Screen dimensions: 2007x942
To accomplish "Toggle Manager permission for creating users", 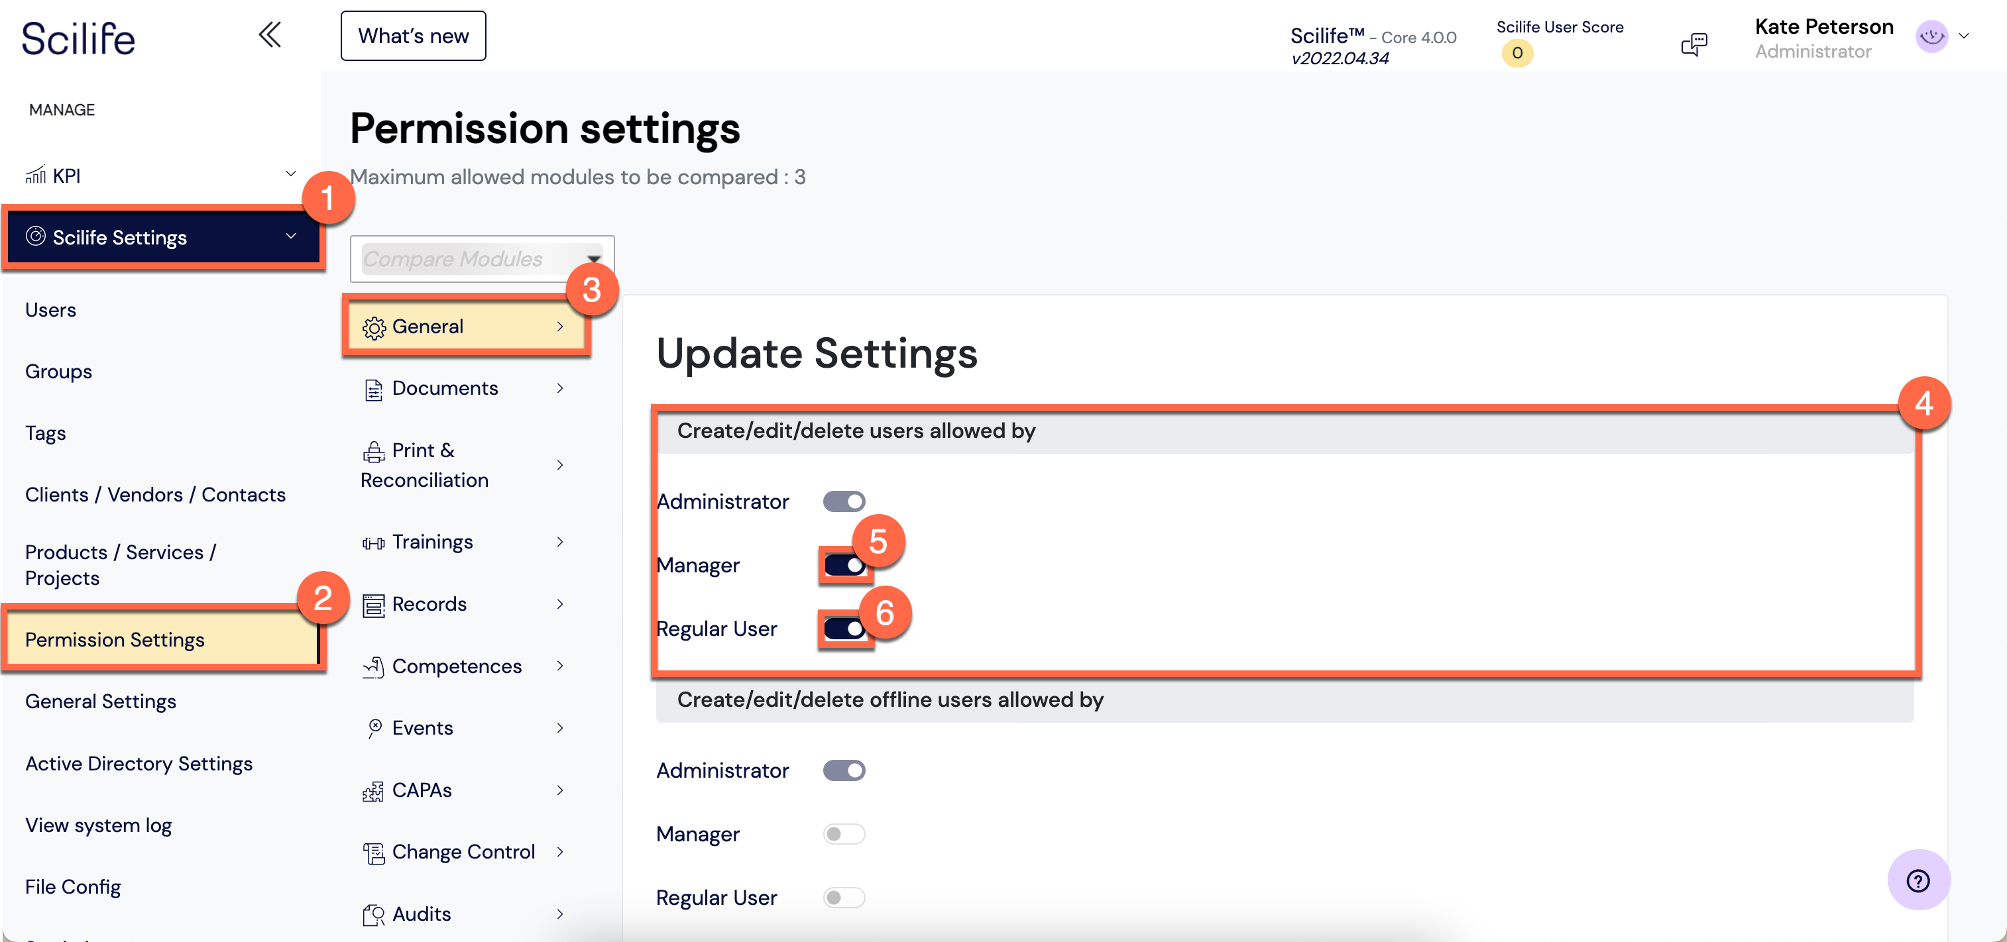I will tap(844, 564).
